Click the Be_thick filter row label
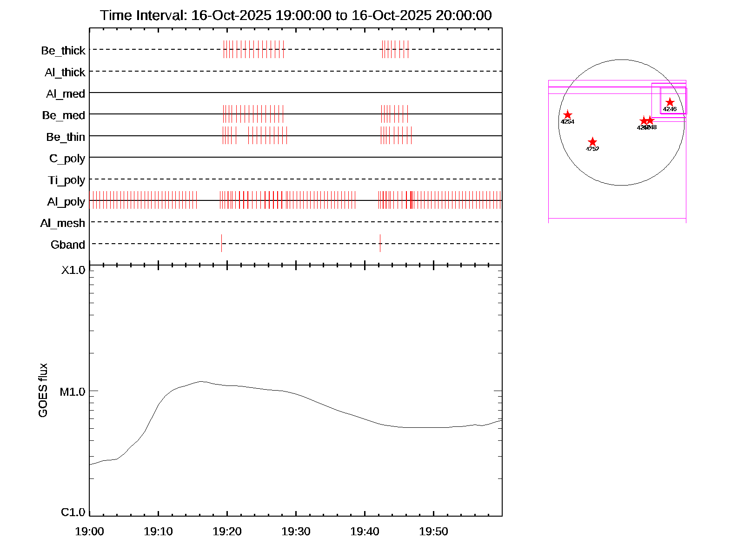 point(63,51)
